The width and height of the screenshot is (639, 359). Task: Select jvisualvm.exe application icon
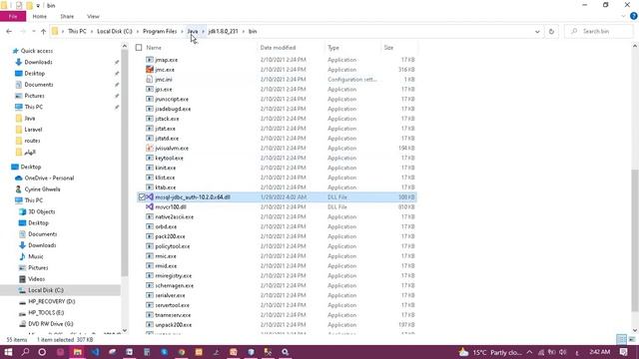click(150, 149)
